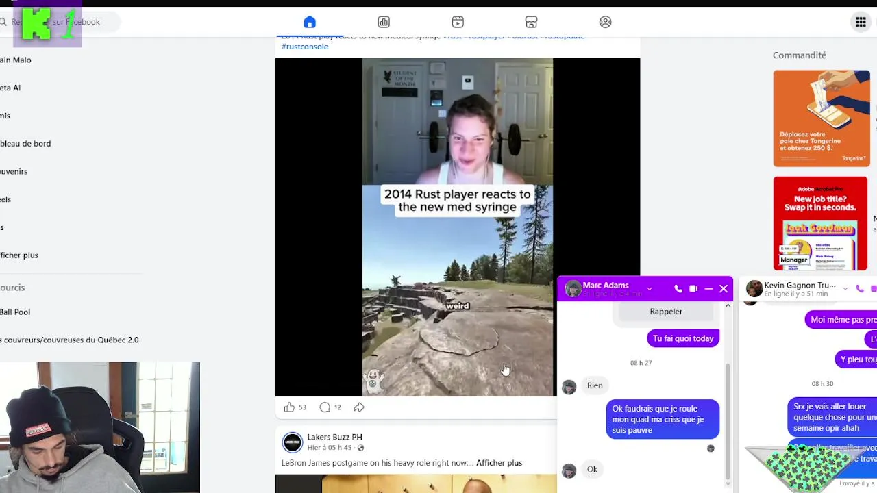Screen dimensions: 877x493
Task: Click the Rappeler call-back button
Action: [666, 312]
